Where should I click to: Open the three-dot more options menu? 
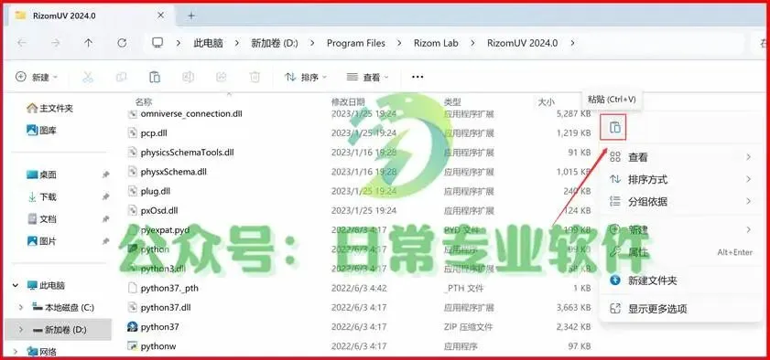418,77
